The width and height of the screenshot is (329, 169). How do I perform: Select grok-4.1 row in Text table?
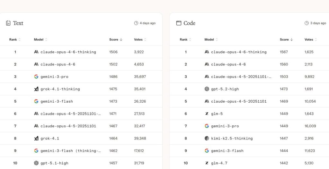point(50,139)
